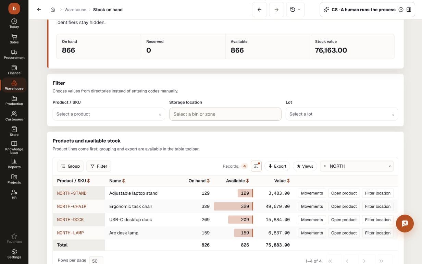422x264 pixels.
Task: Click the back arrow beside breadcrumbs
Action: click(x=39, y=10)
